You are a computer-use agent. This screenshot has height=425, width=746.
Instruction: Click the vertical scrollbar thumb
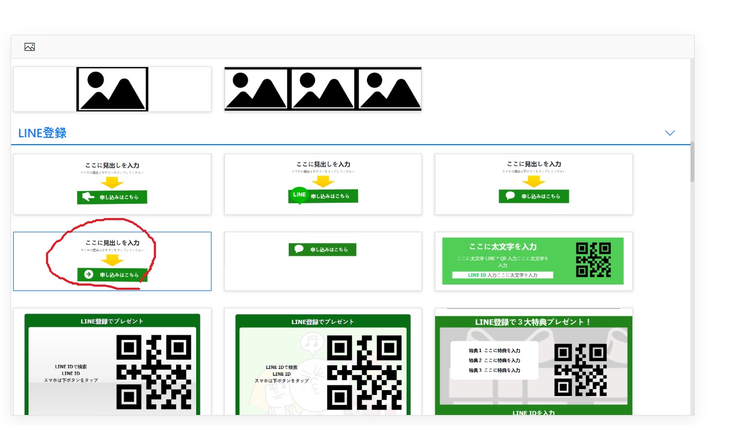click(x=692, y=162)
